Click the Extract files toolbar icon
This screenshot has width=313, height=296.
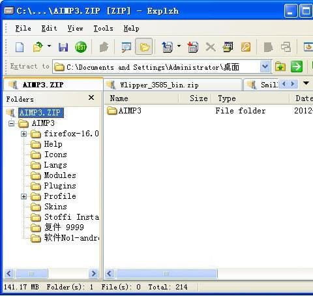point(167,47)
